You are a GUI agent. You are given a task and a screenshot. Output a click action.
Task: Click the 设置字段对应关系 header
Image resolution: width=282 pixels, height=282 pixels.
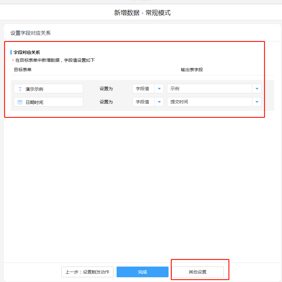point(31,33)
